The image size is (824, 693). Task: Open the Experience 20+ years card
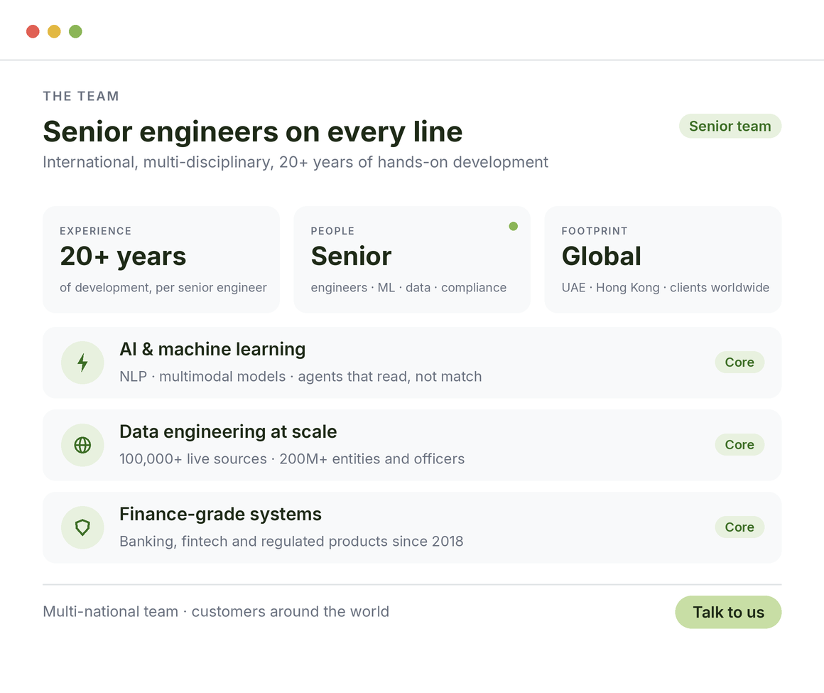click(161, 259)
